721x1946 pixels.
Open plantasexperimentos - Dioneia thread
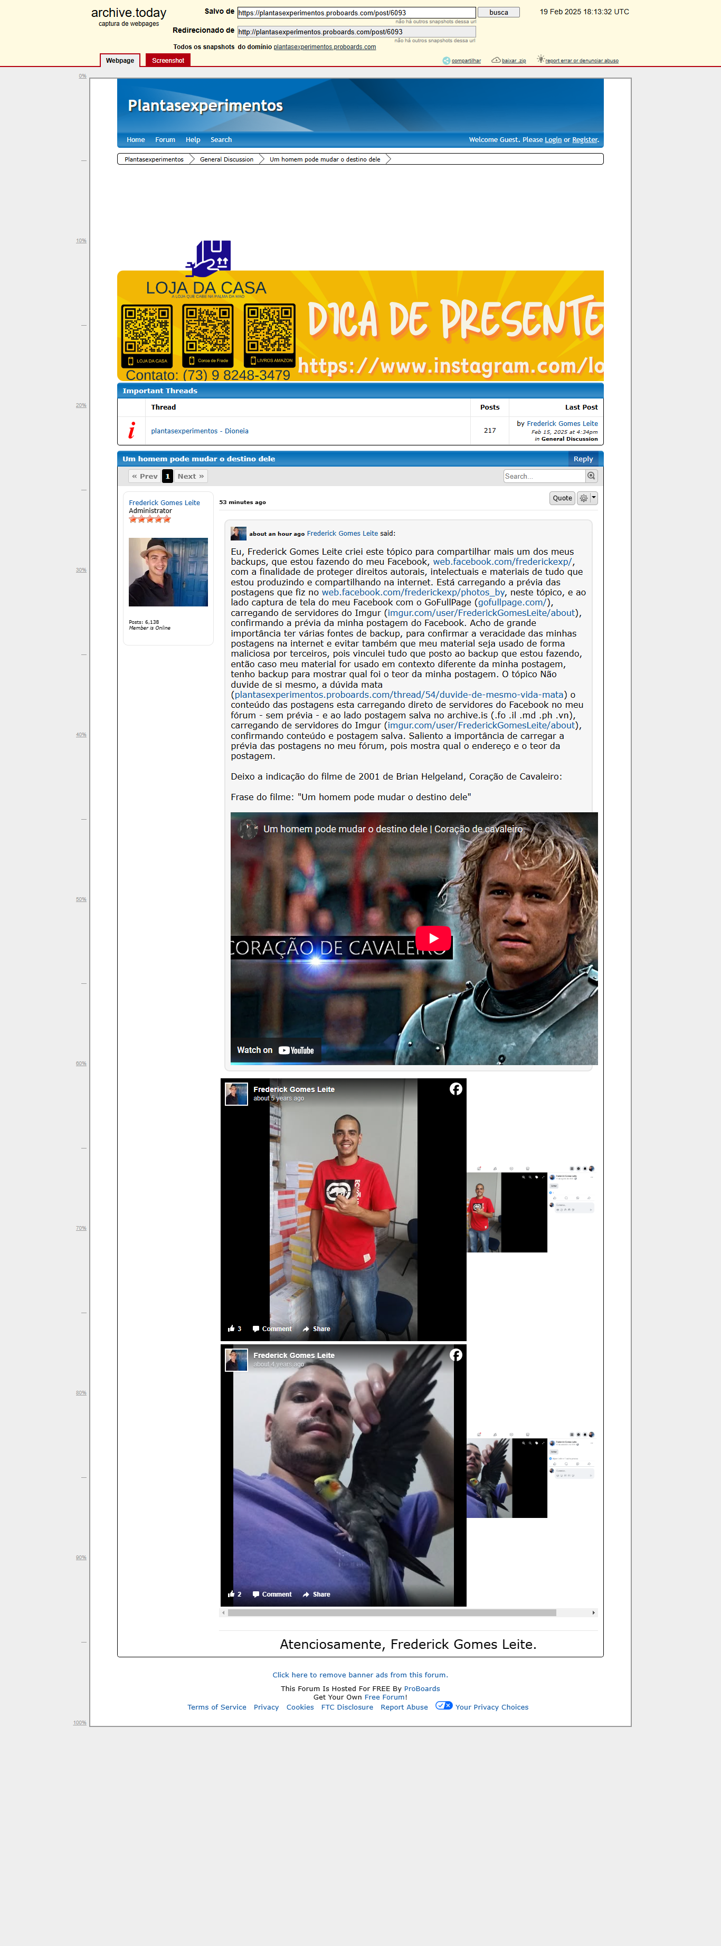click(x=200, y=431)
